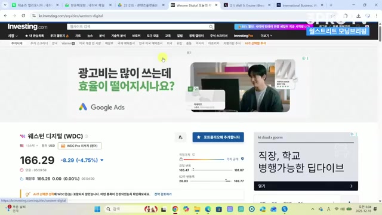The image size is (382, 215).
Task: Click the magnifier icon in website search bar
Action: [x=211, y=26]
